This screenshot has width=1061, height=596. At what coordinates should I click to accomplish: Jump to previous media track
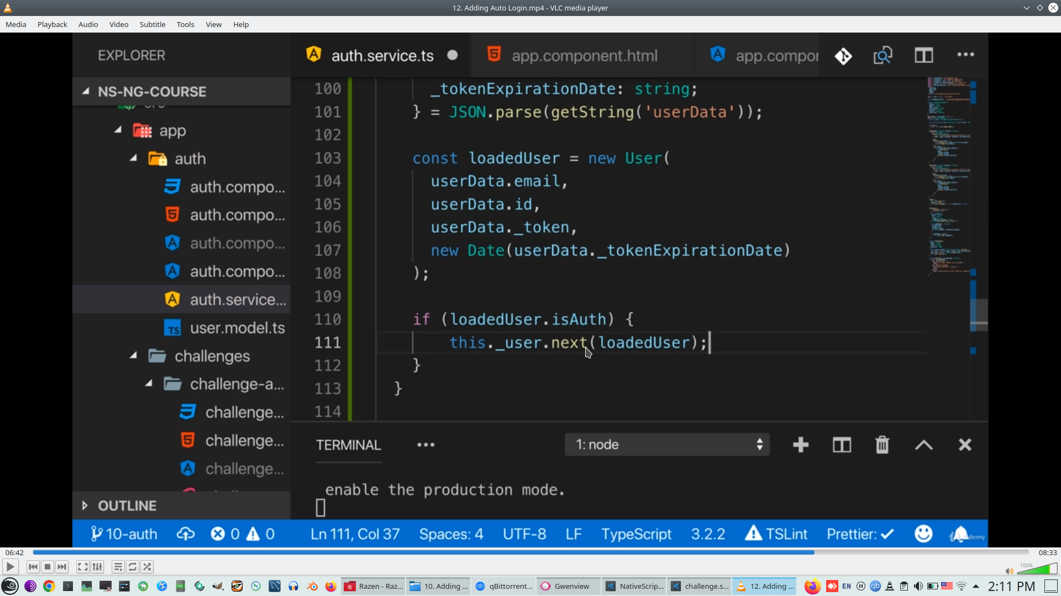click(x=33, y=567)
